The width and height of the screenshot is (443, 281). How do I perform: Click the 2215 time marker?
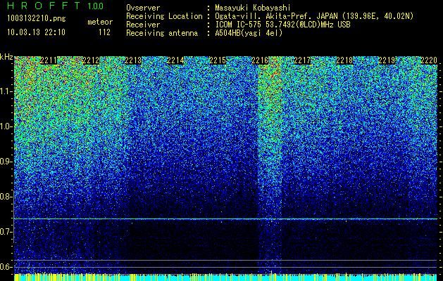click(218, 60)
